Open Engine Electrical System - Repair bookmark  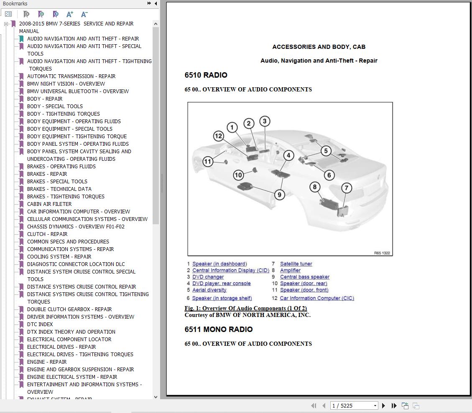tap(72, 377)
